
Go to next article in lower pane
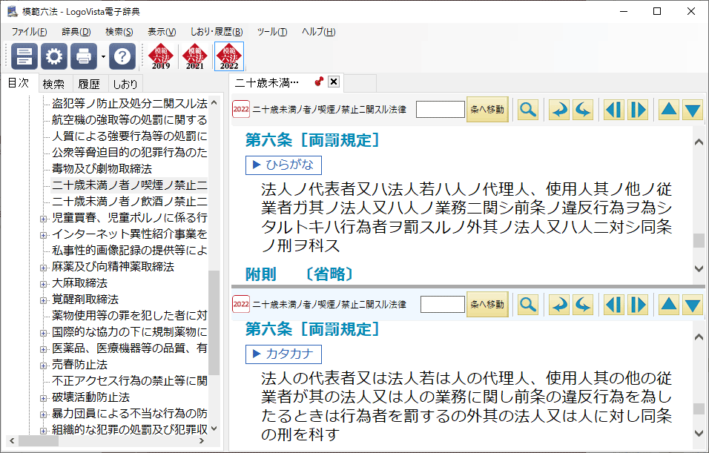(x=638, y=305)
